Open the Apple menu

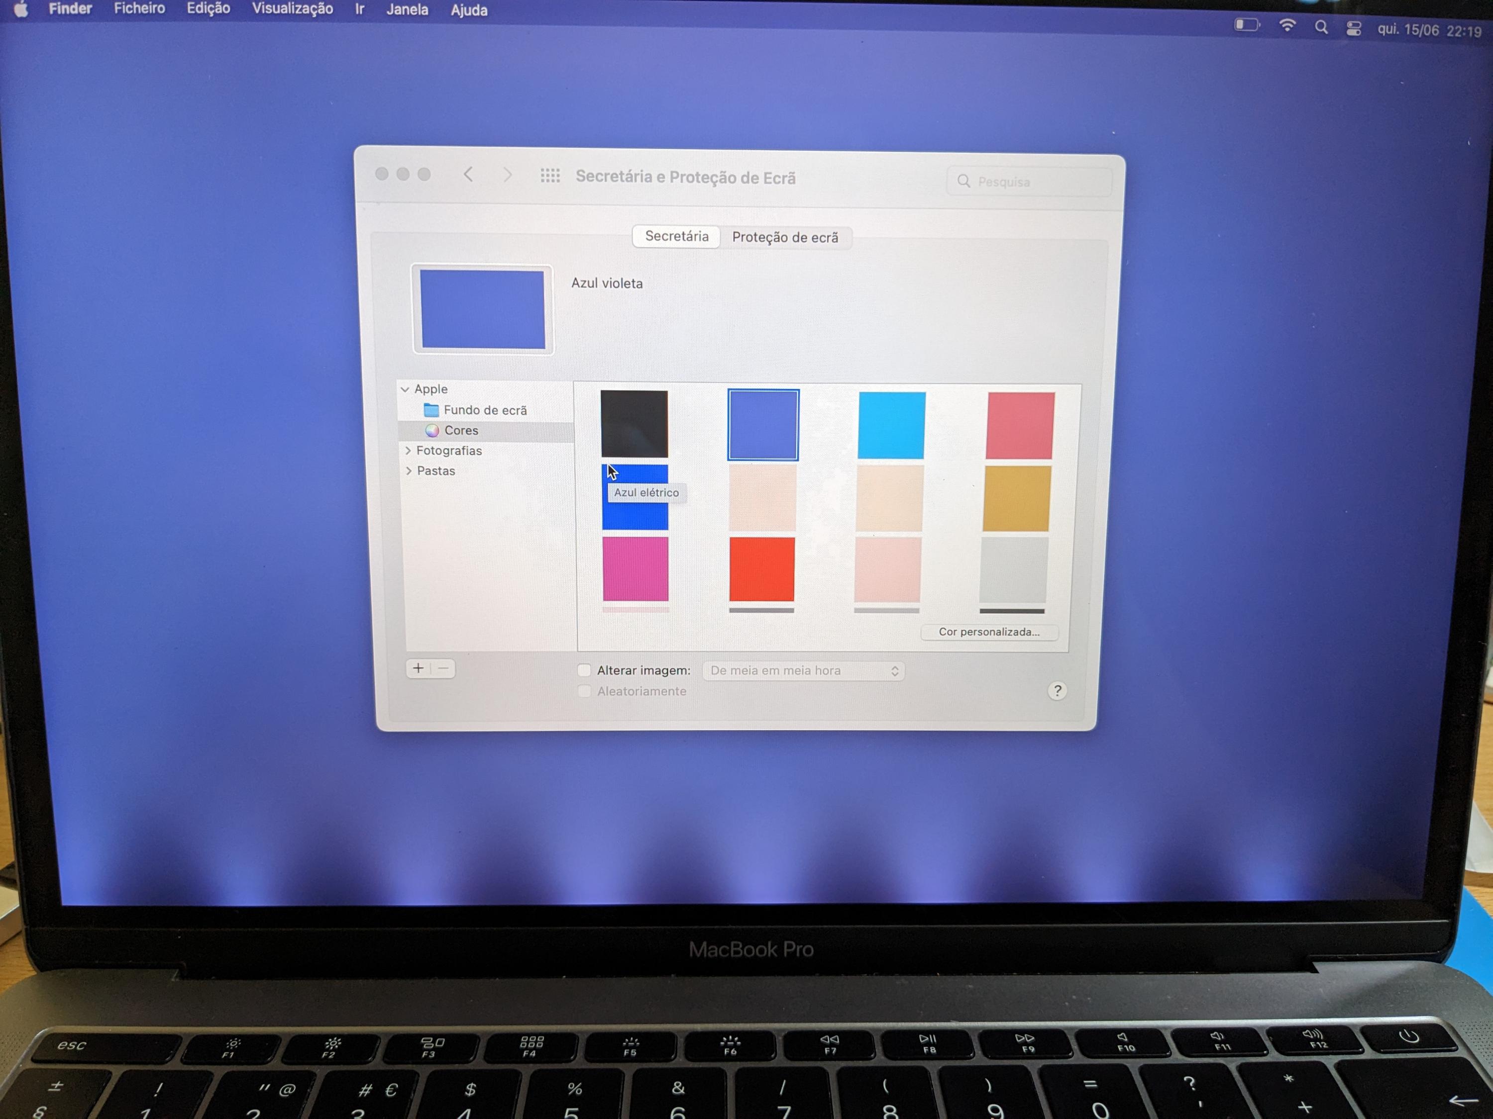coord(21,9)
